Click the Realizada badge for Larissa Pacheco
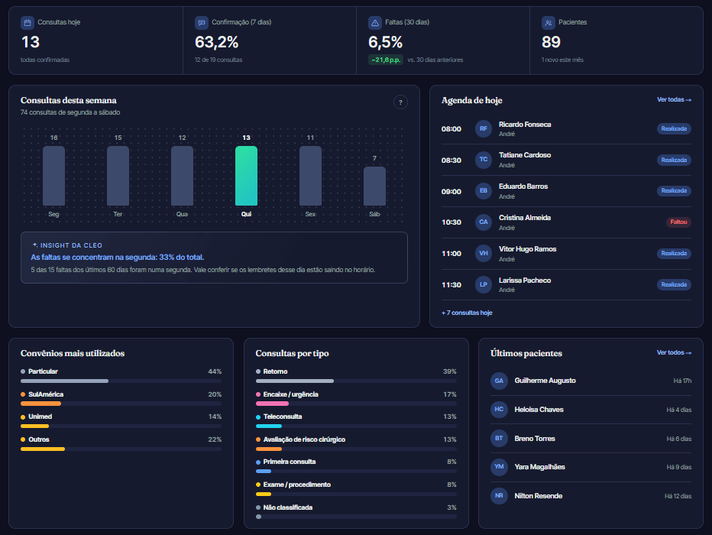Viewport: 712px width, 535px height. click(674, 285)
